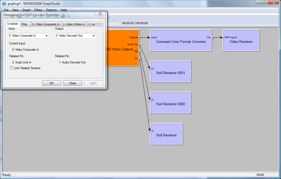Click the CC output pin
281x179 pixels.
140,58
